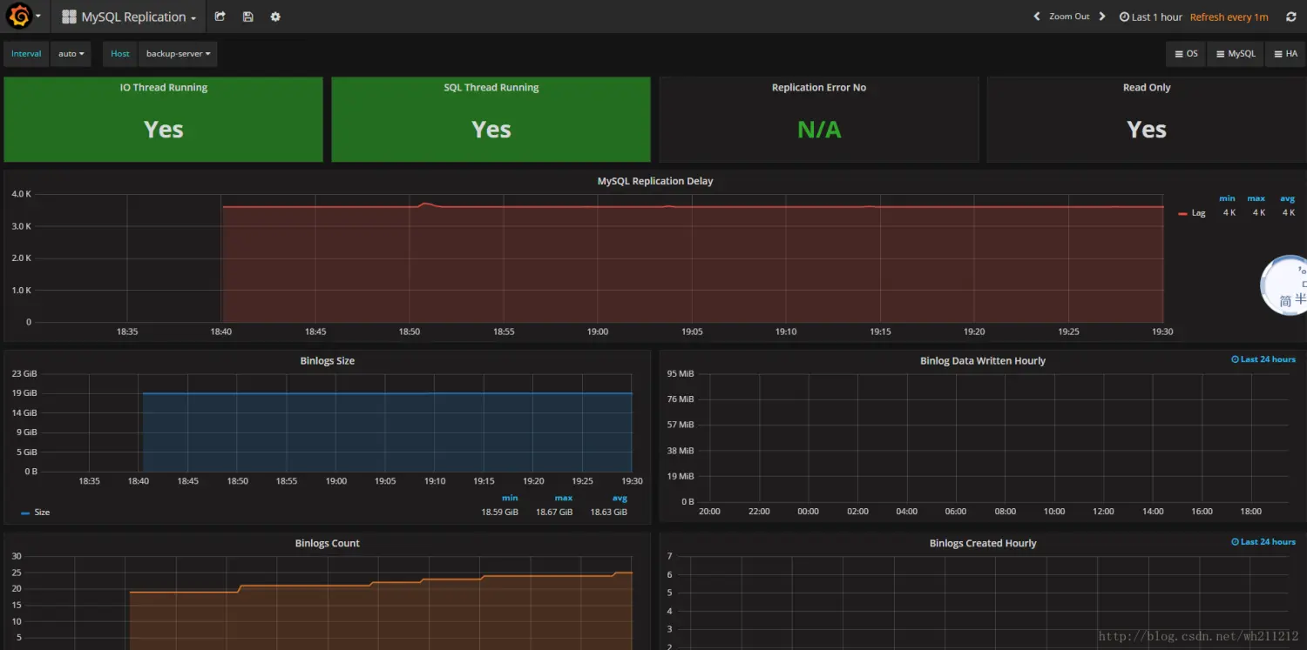Image resolution: width=1307 pixels, height=650 pixels.
Task: Shift time range forward with right arrow
Action: pyautogui.click(x=1102, y=17)
